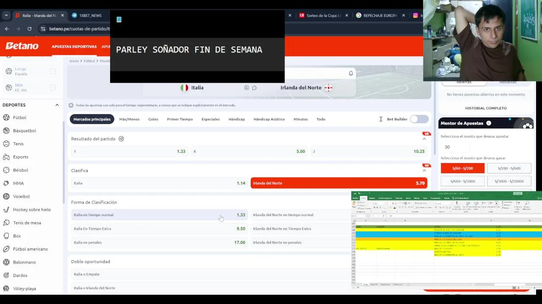The width and height of the screenshot is (542, 304).
Task: Collapse the Clasifica market
Action: click(x=424, y=171)
